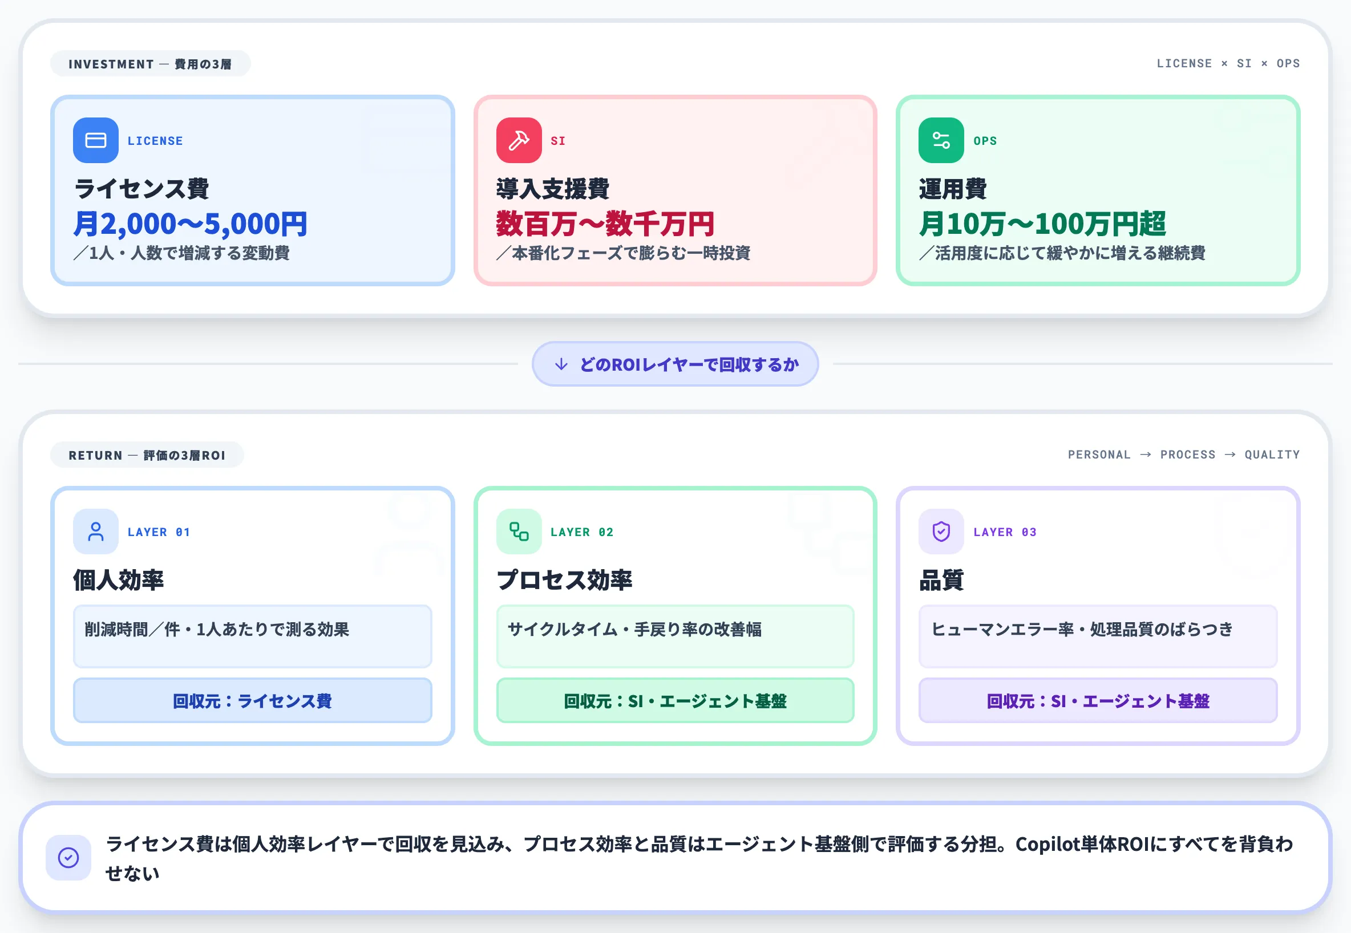1351x933 pixels.
Task: Click the red hammer SI icon
Action: pyautogui.click(x=519, y=140)
